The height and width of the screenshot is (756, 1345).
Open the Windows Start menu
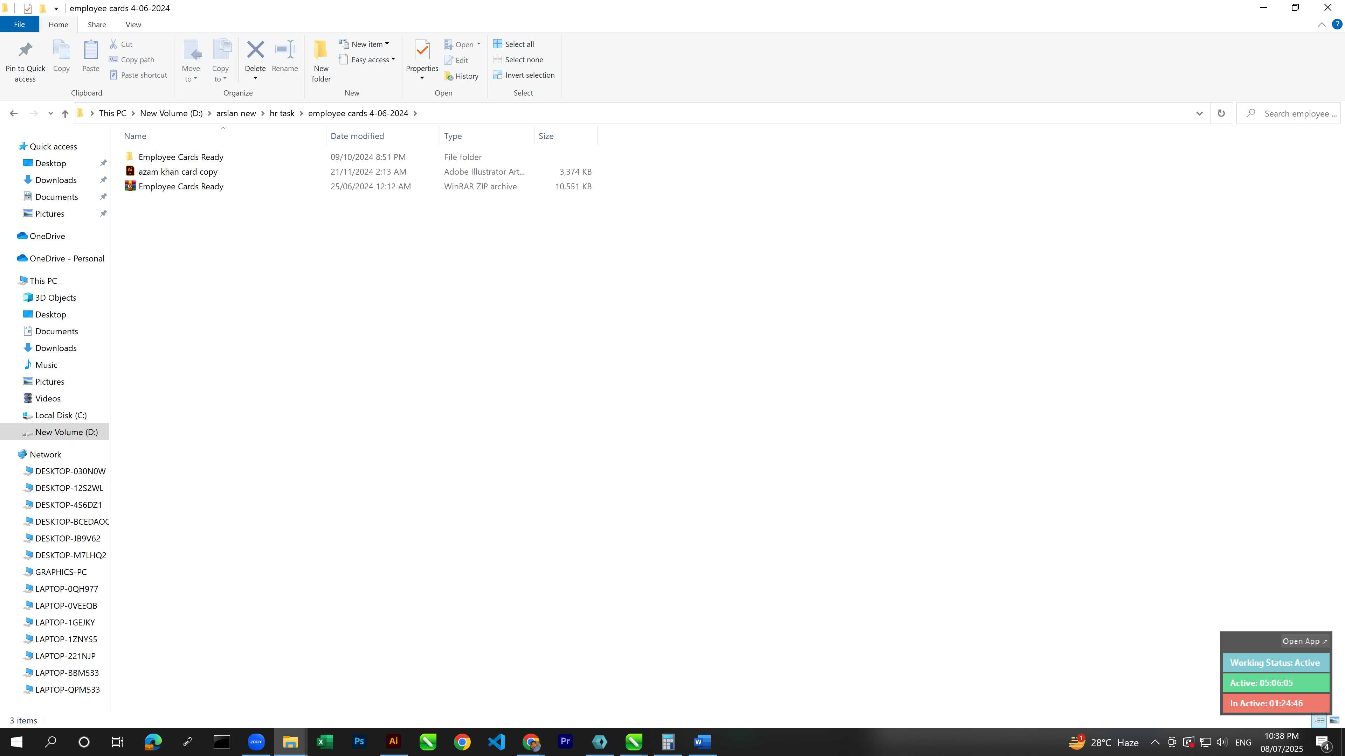(x=17, y=741)
